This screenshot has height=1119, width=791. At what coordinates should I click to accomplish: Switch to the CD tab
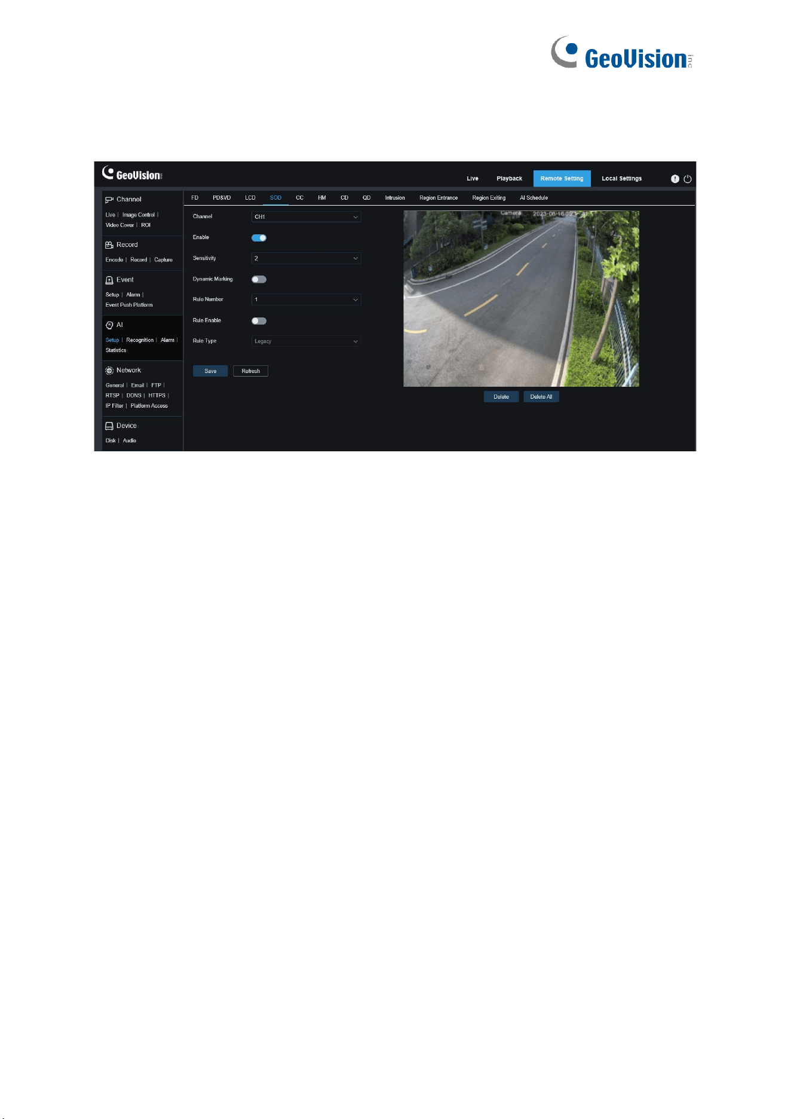tap(345, 198)
